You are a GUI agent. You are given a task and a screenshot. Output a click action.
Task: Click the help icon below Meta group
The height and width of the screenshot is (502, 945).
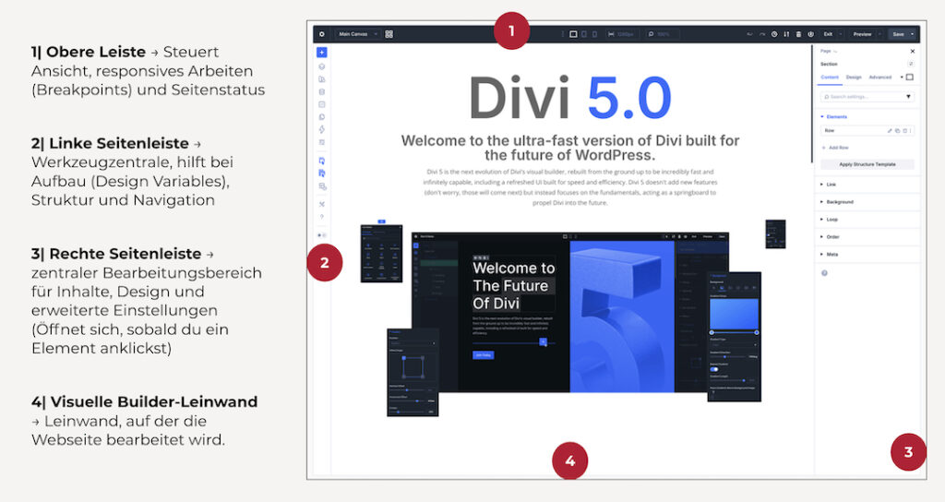[824, 273]
